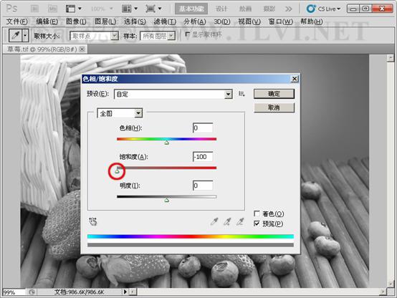Select the subtract-from-sample eyedropper
397x298 pixels.
pos(240,222)
